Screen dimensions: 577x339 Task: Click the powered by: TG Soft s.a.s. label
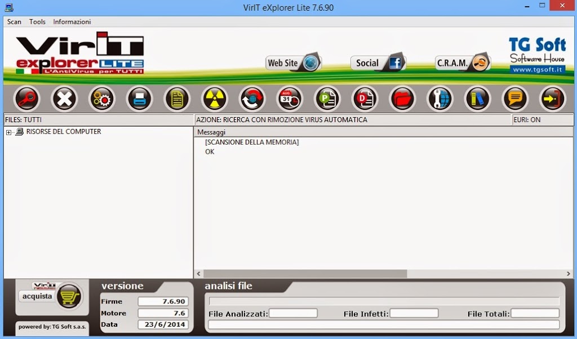(x=52, y=327)
